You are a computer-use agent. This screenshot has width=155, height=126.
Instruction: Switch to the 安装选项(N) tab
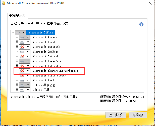pos(17,16)
